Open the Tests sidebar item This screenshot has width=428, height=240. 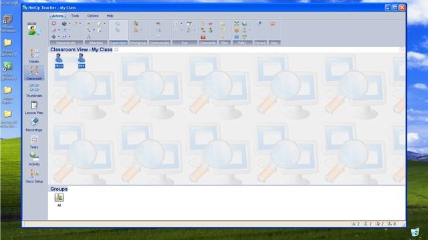click(x=34, y=142)
